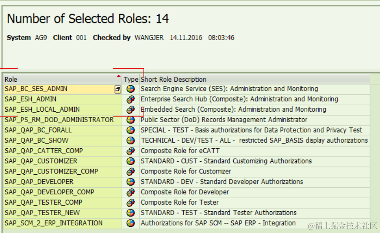The height and width of the screenshot is (233, 380).
Task: Select the SAP_PS_RM_DOD_ADMINISTRATOR role cell
Action: click(x=63, y=120)
